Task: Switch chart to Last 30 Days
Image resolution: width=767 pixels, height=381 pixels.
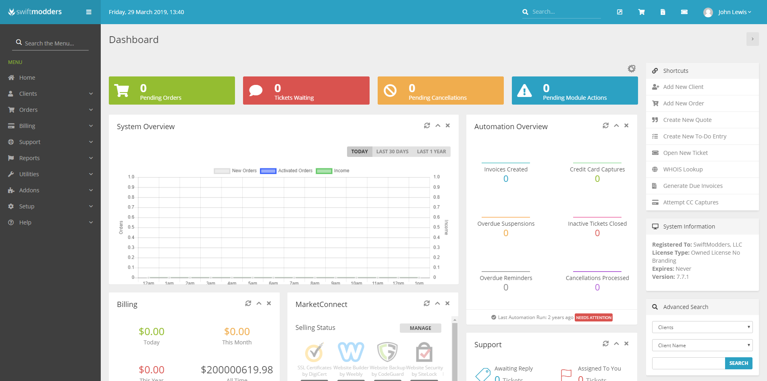Action: tap(392, 152)
